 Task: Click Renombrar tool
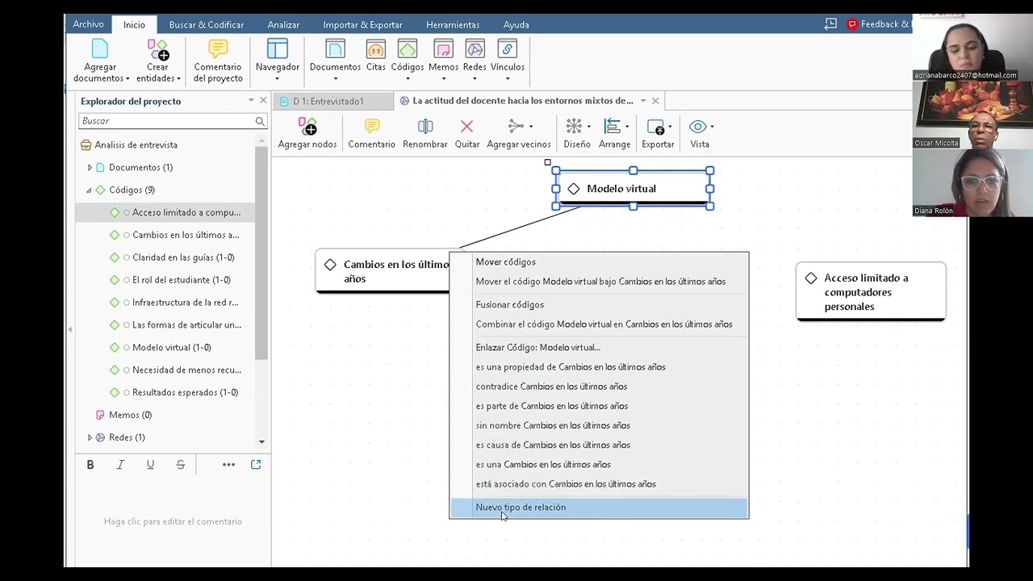425,134
